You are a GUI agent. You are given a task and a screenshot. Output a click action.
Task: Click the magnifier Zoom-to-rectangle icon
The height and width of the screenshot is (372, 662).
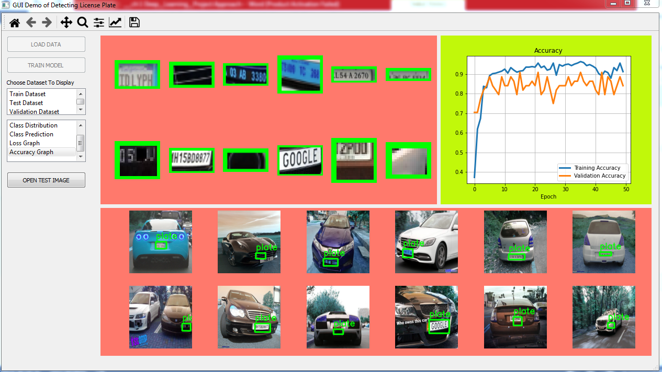pos(82,22)
